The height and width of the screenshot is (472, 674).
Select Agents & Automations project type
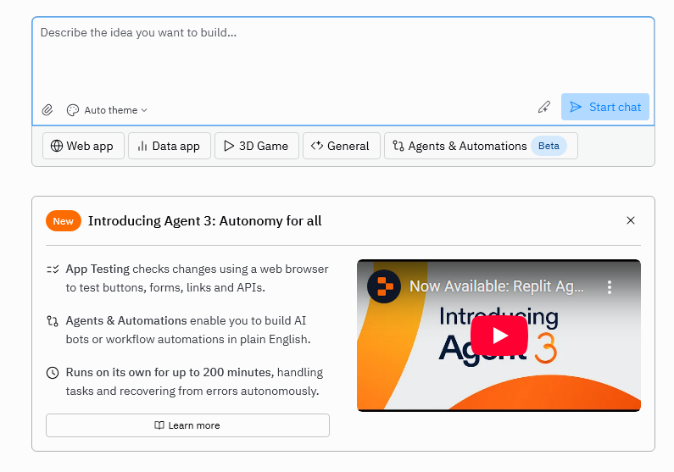(x=480, y=146)
